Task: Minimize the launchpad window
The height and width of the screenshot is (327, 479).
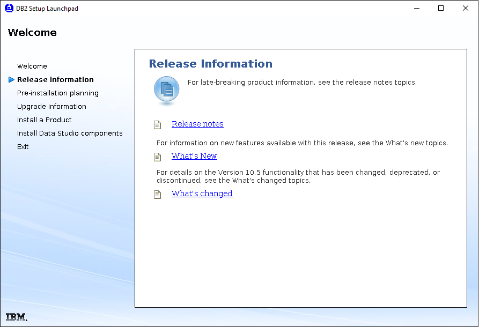Action: [x=416, y=9]
